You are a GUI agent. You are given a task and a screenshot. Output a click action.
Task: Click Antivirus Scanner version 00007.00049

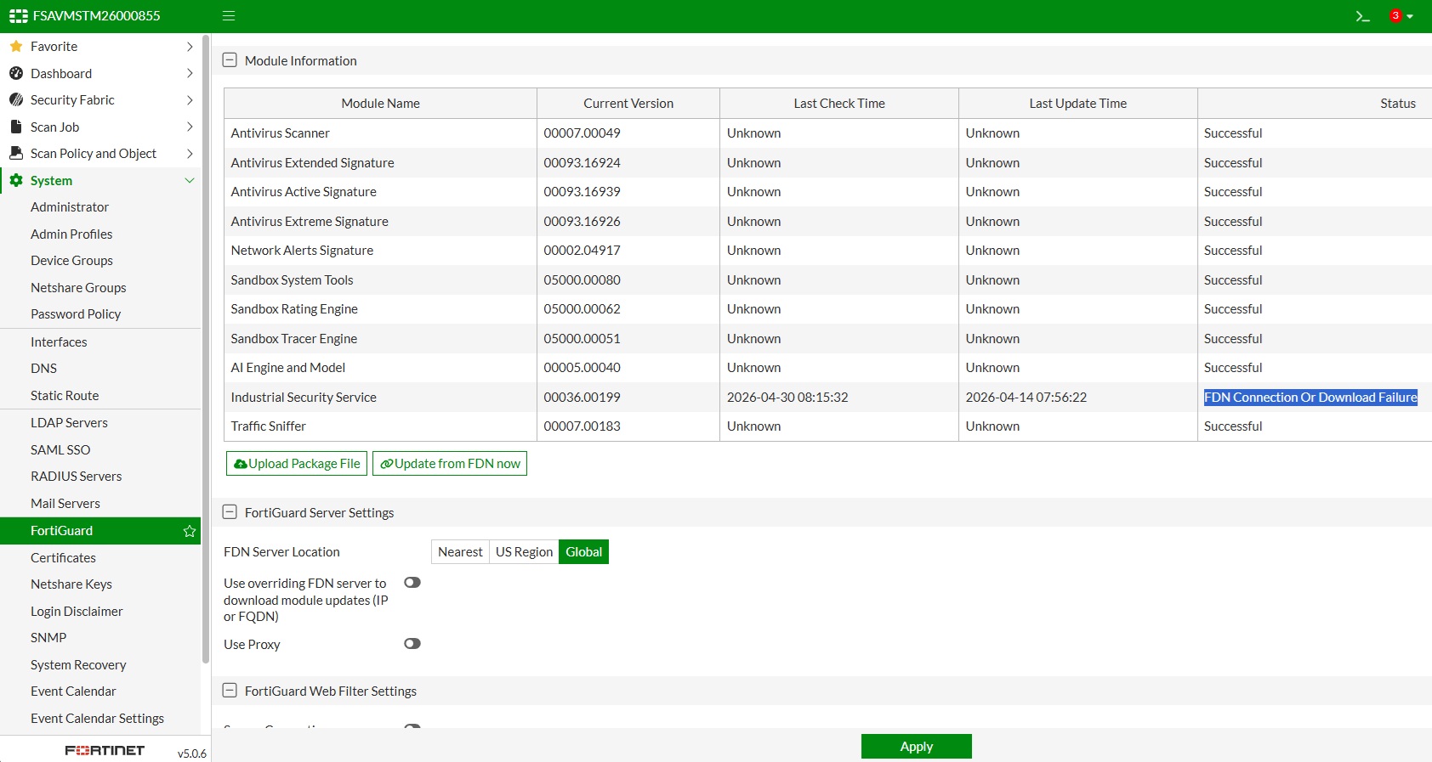click(582, 133)
